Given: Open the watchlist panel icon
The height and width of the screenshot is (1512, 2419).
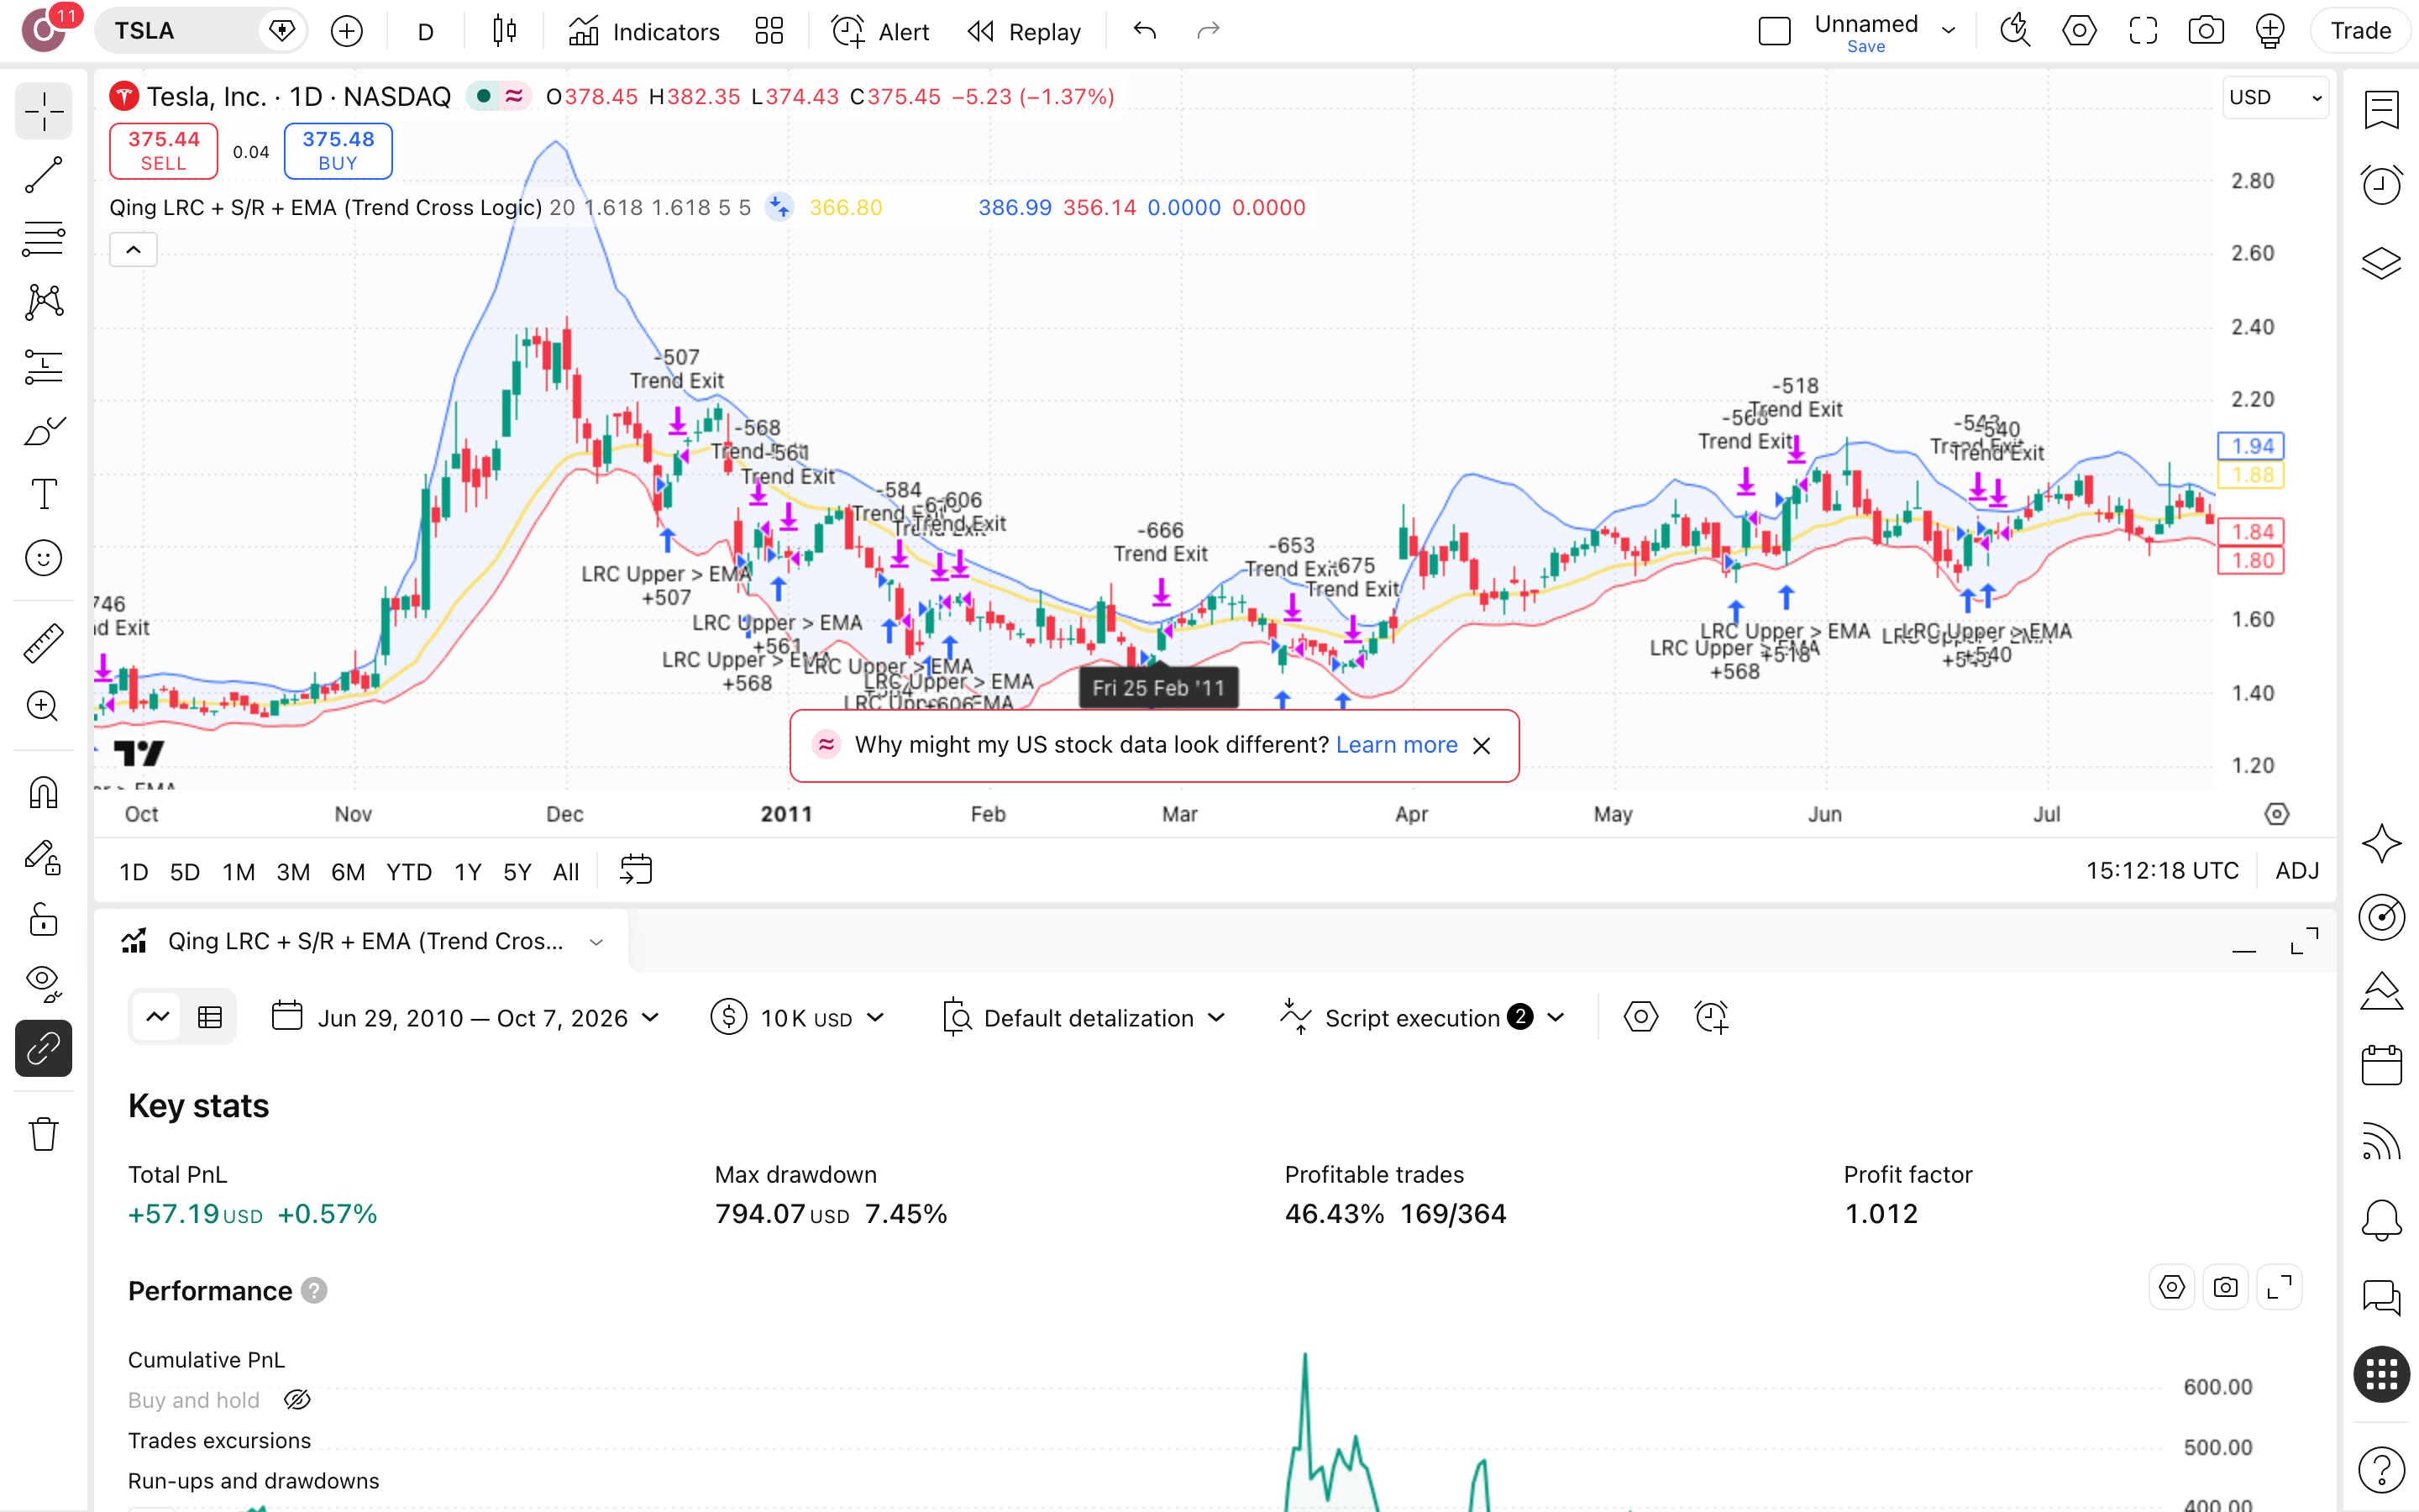Looking at the screenshot, I should 2382,110.
